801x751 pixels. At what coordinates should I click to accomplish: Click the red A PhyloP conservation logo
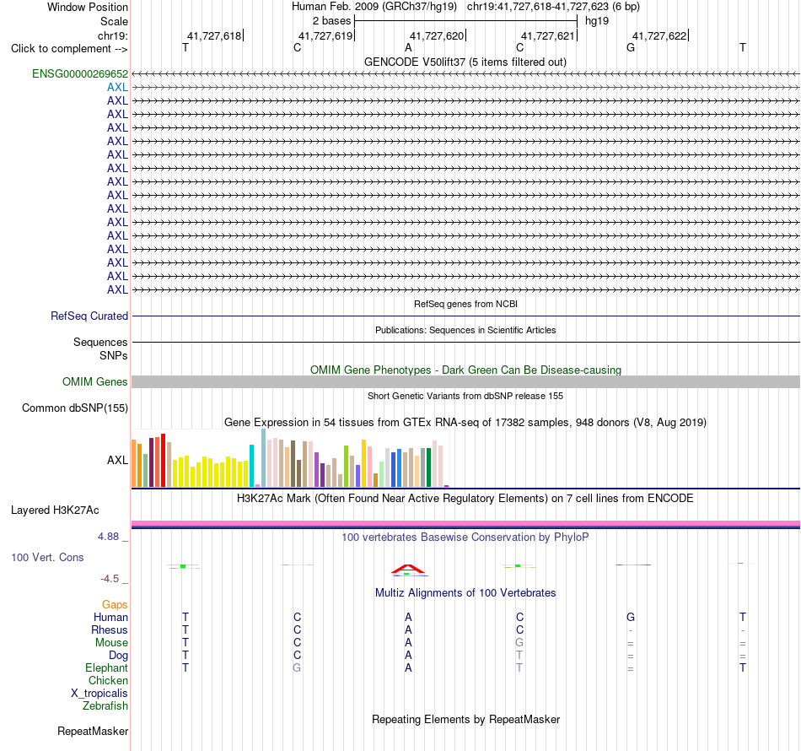coord(407,569)
